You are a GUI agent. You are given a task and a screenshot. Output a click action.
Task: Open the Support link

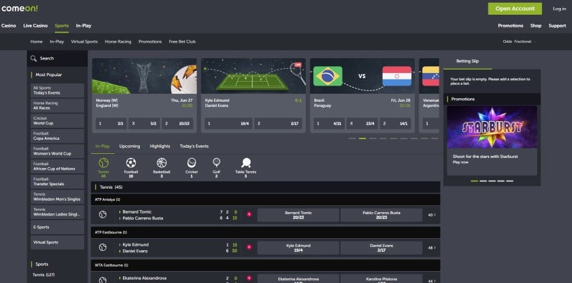pos(557,26)
